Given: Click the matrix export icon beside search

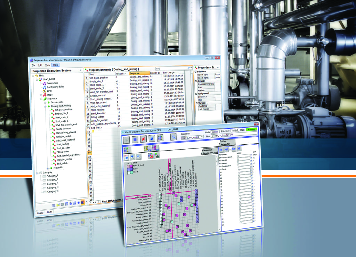Looking at the screenshot, I should (157, 155).
